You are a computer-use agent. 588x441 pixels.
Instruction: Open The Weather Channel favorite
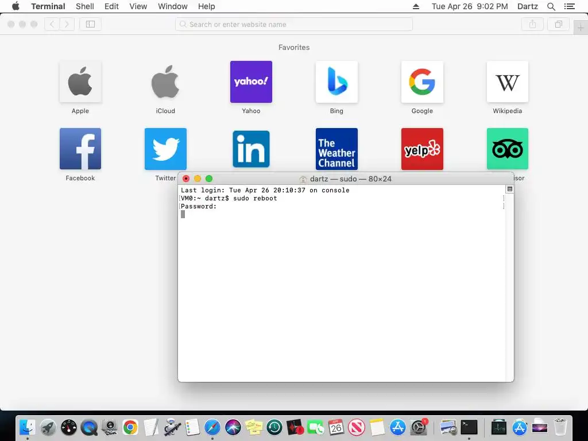[336, 149]
